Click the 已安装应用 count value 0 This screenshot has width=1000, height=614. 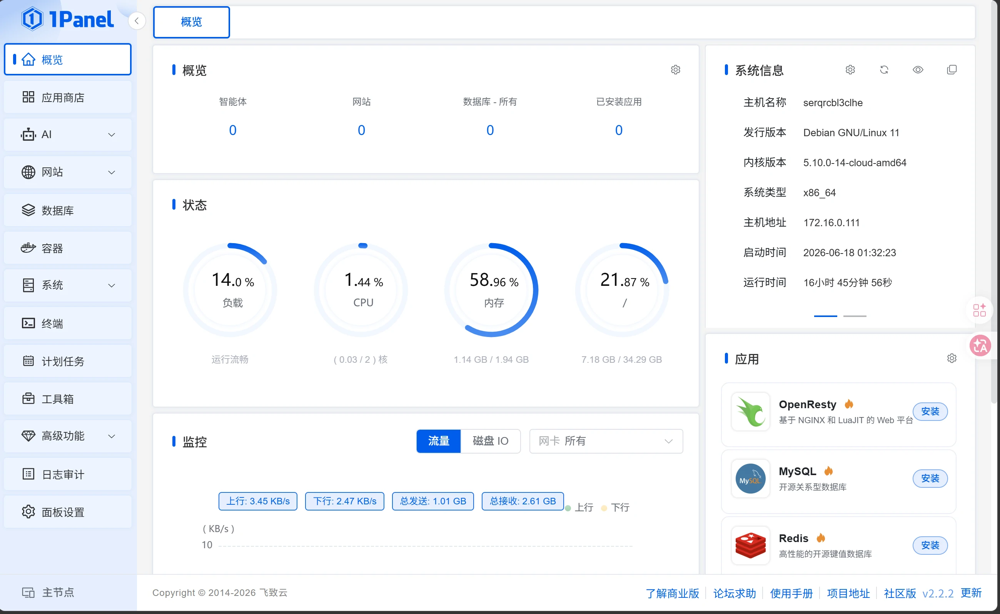(x=619, y=130)
